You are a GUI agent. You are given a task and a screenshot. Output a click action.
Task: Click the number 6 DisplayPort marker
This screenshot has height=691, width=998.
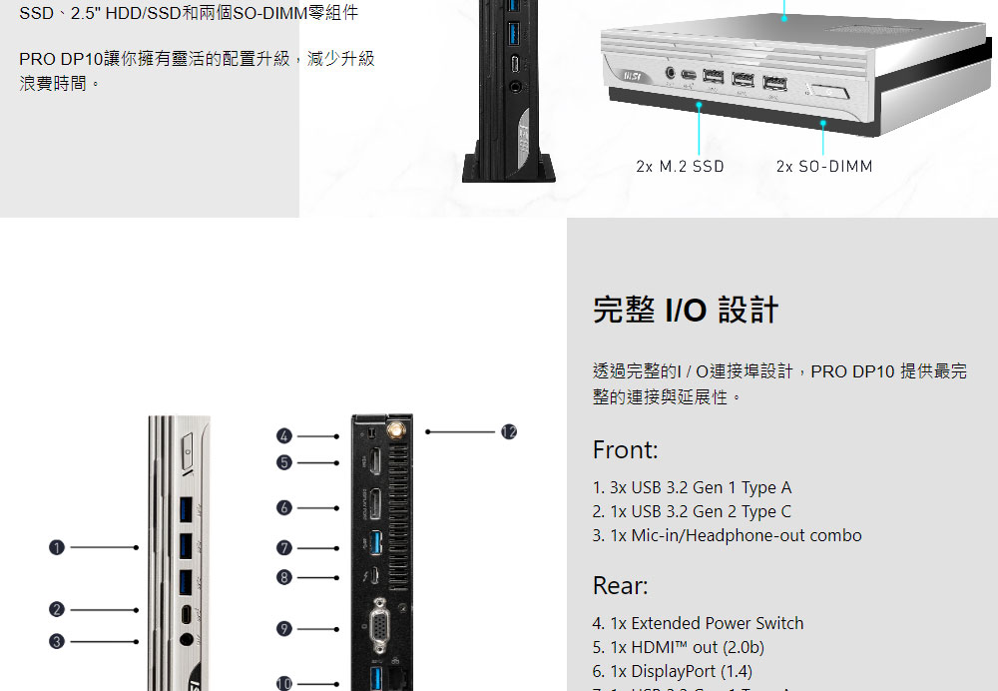(x=284, y=507)
